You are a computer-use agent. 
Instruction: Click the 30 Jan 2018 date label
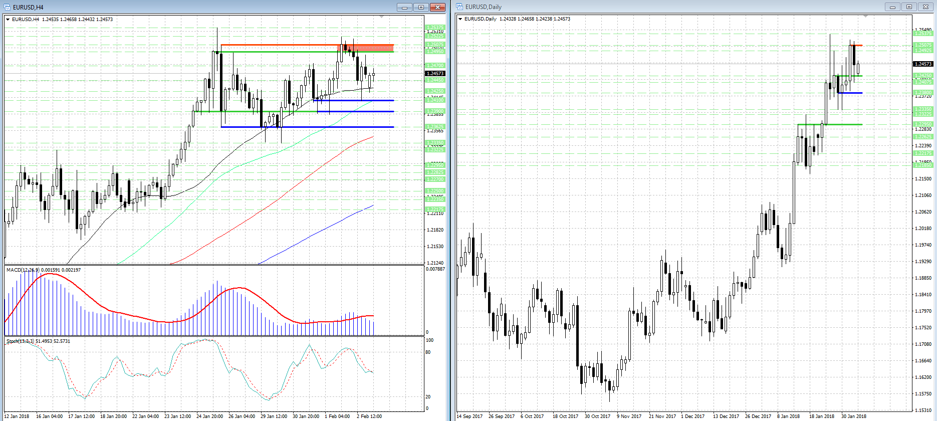click(x=854, y=416)
